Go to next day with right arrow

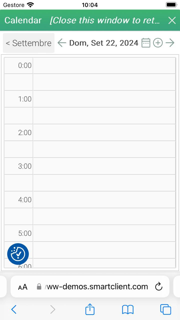[170, 43]
